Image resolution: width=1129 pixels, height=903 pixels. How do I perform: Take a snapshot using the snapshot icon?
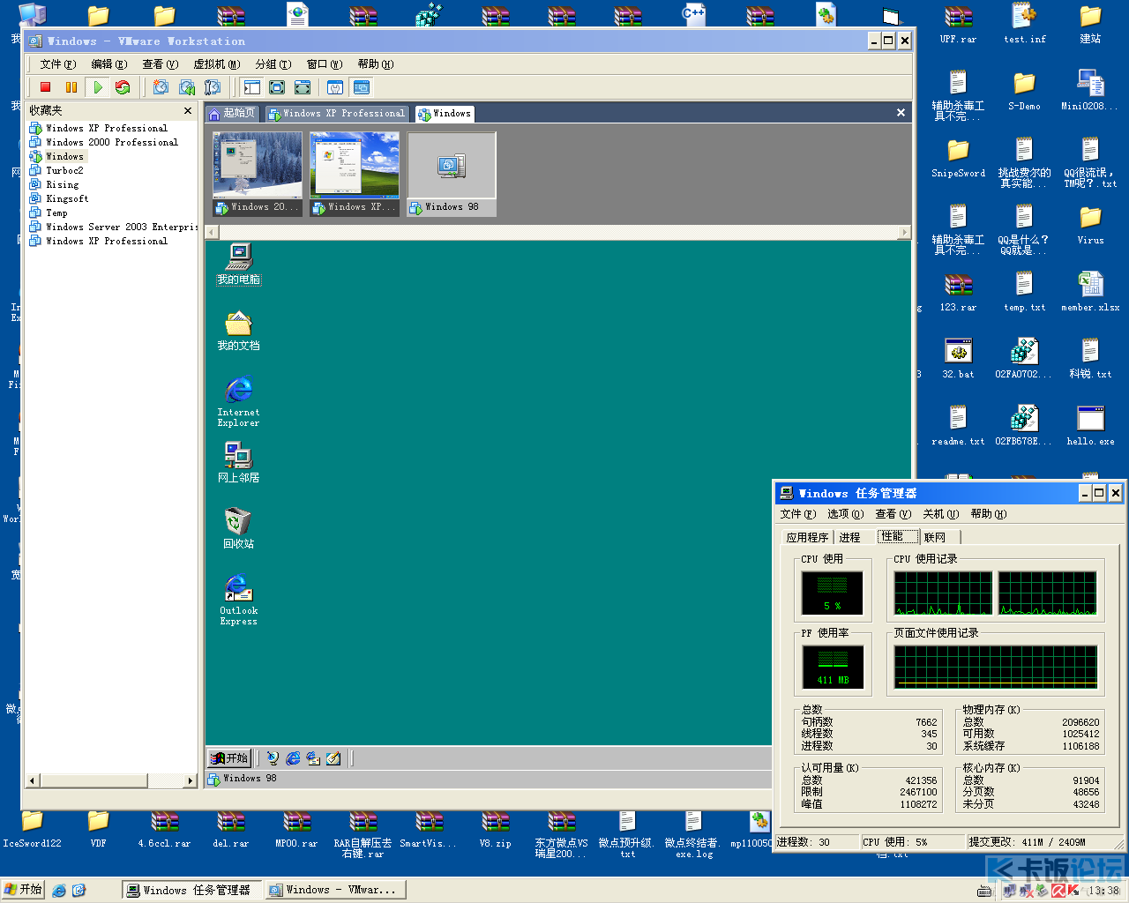pos(161,87)
